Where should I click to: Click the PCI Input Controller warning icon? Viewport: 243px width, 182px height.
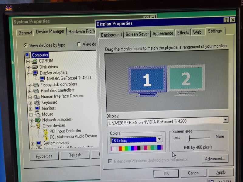45,132
